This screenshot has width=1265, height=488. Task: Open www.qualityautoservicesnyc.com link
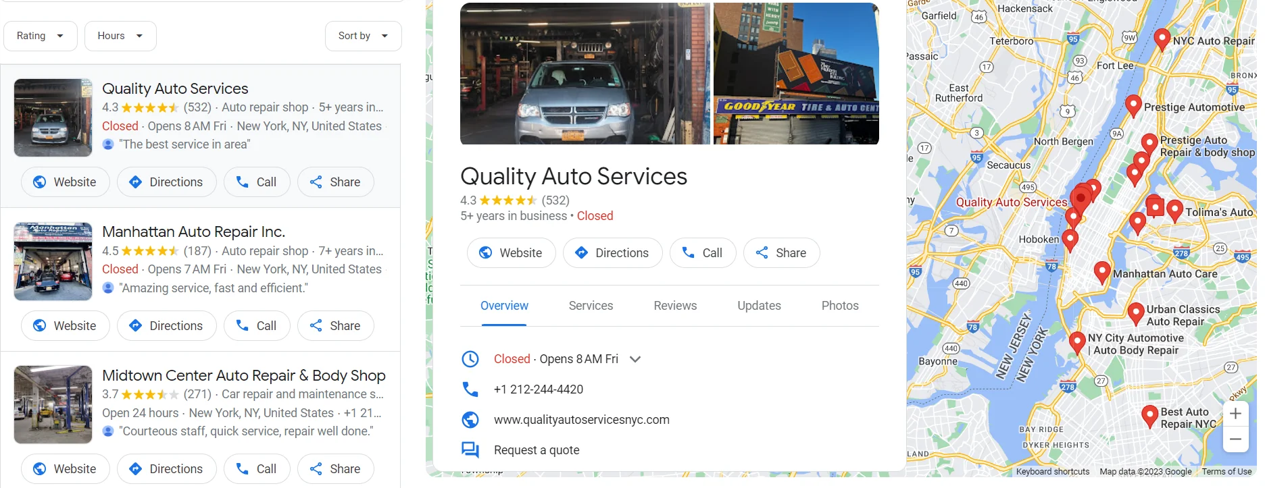point(582,420)
